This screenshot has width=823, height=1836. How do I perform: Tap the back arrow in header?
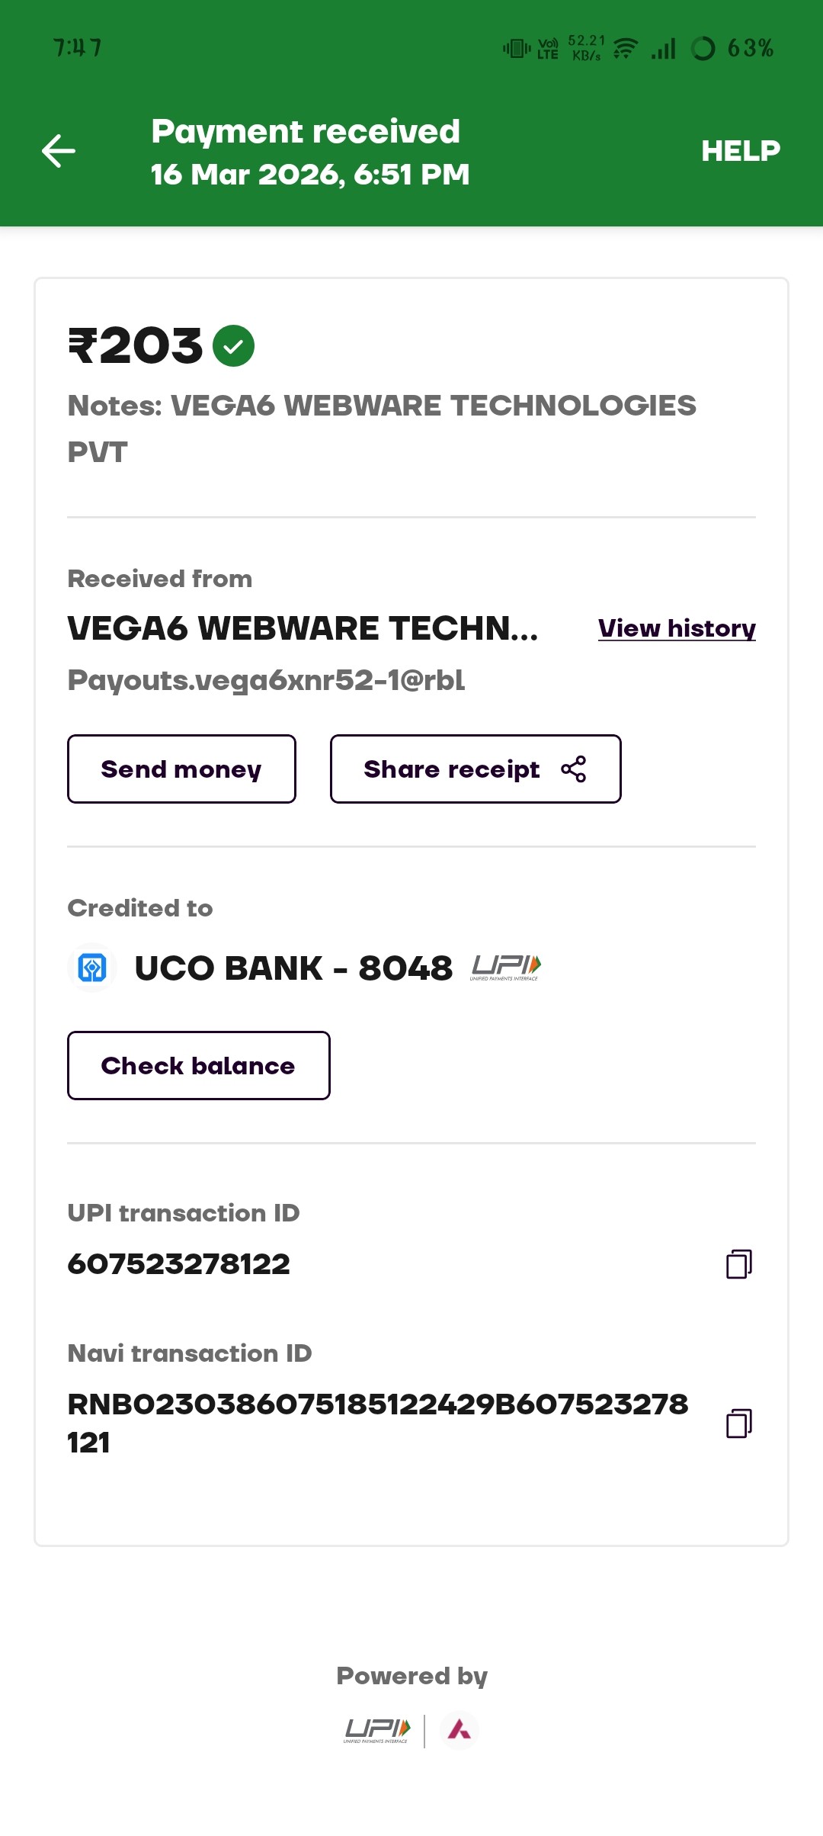[59, 151]
